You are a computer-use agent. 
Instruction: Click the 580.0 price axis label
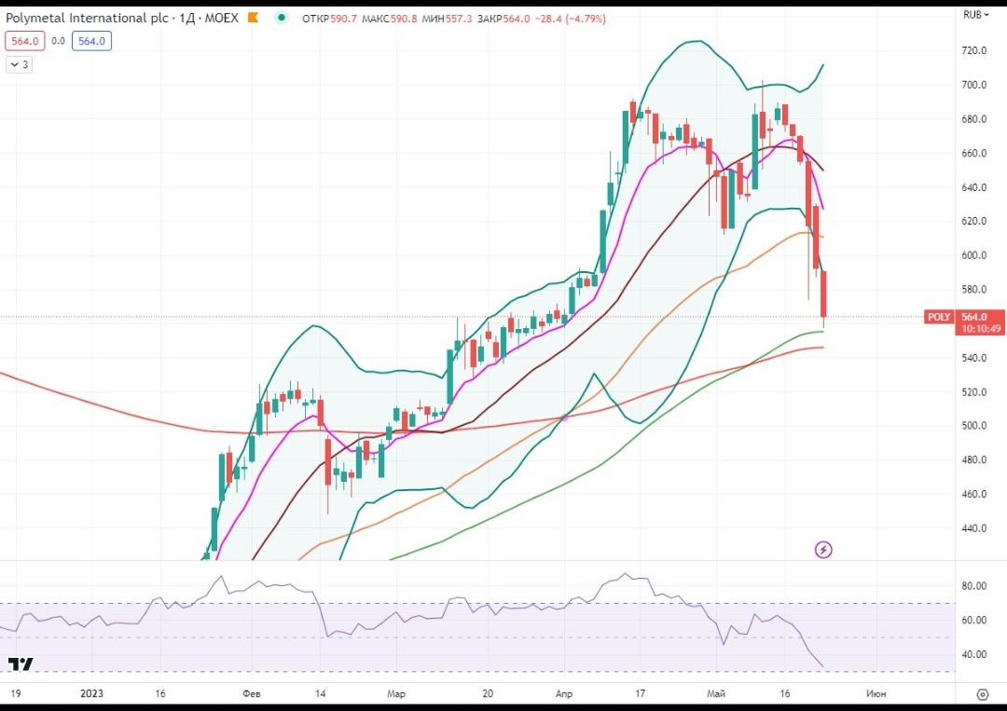click(x=974, y=290)
